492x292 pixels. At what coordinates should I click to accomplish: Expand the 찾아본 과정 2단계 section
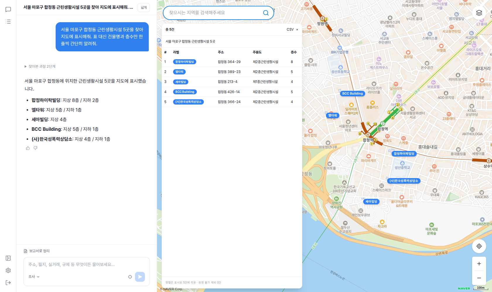[40, 67]
